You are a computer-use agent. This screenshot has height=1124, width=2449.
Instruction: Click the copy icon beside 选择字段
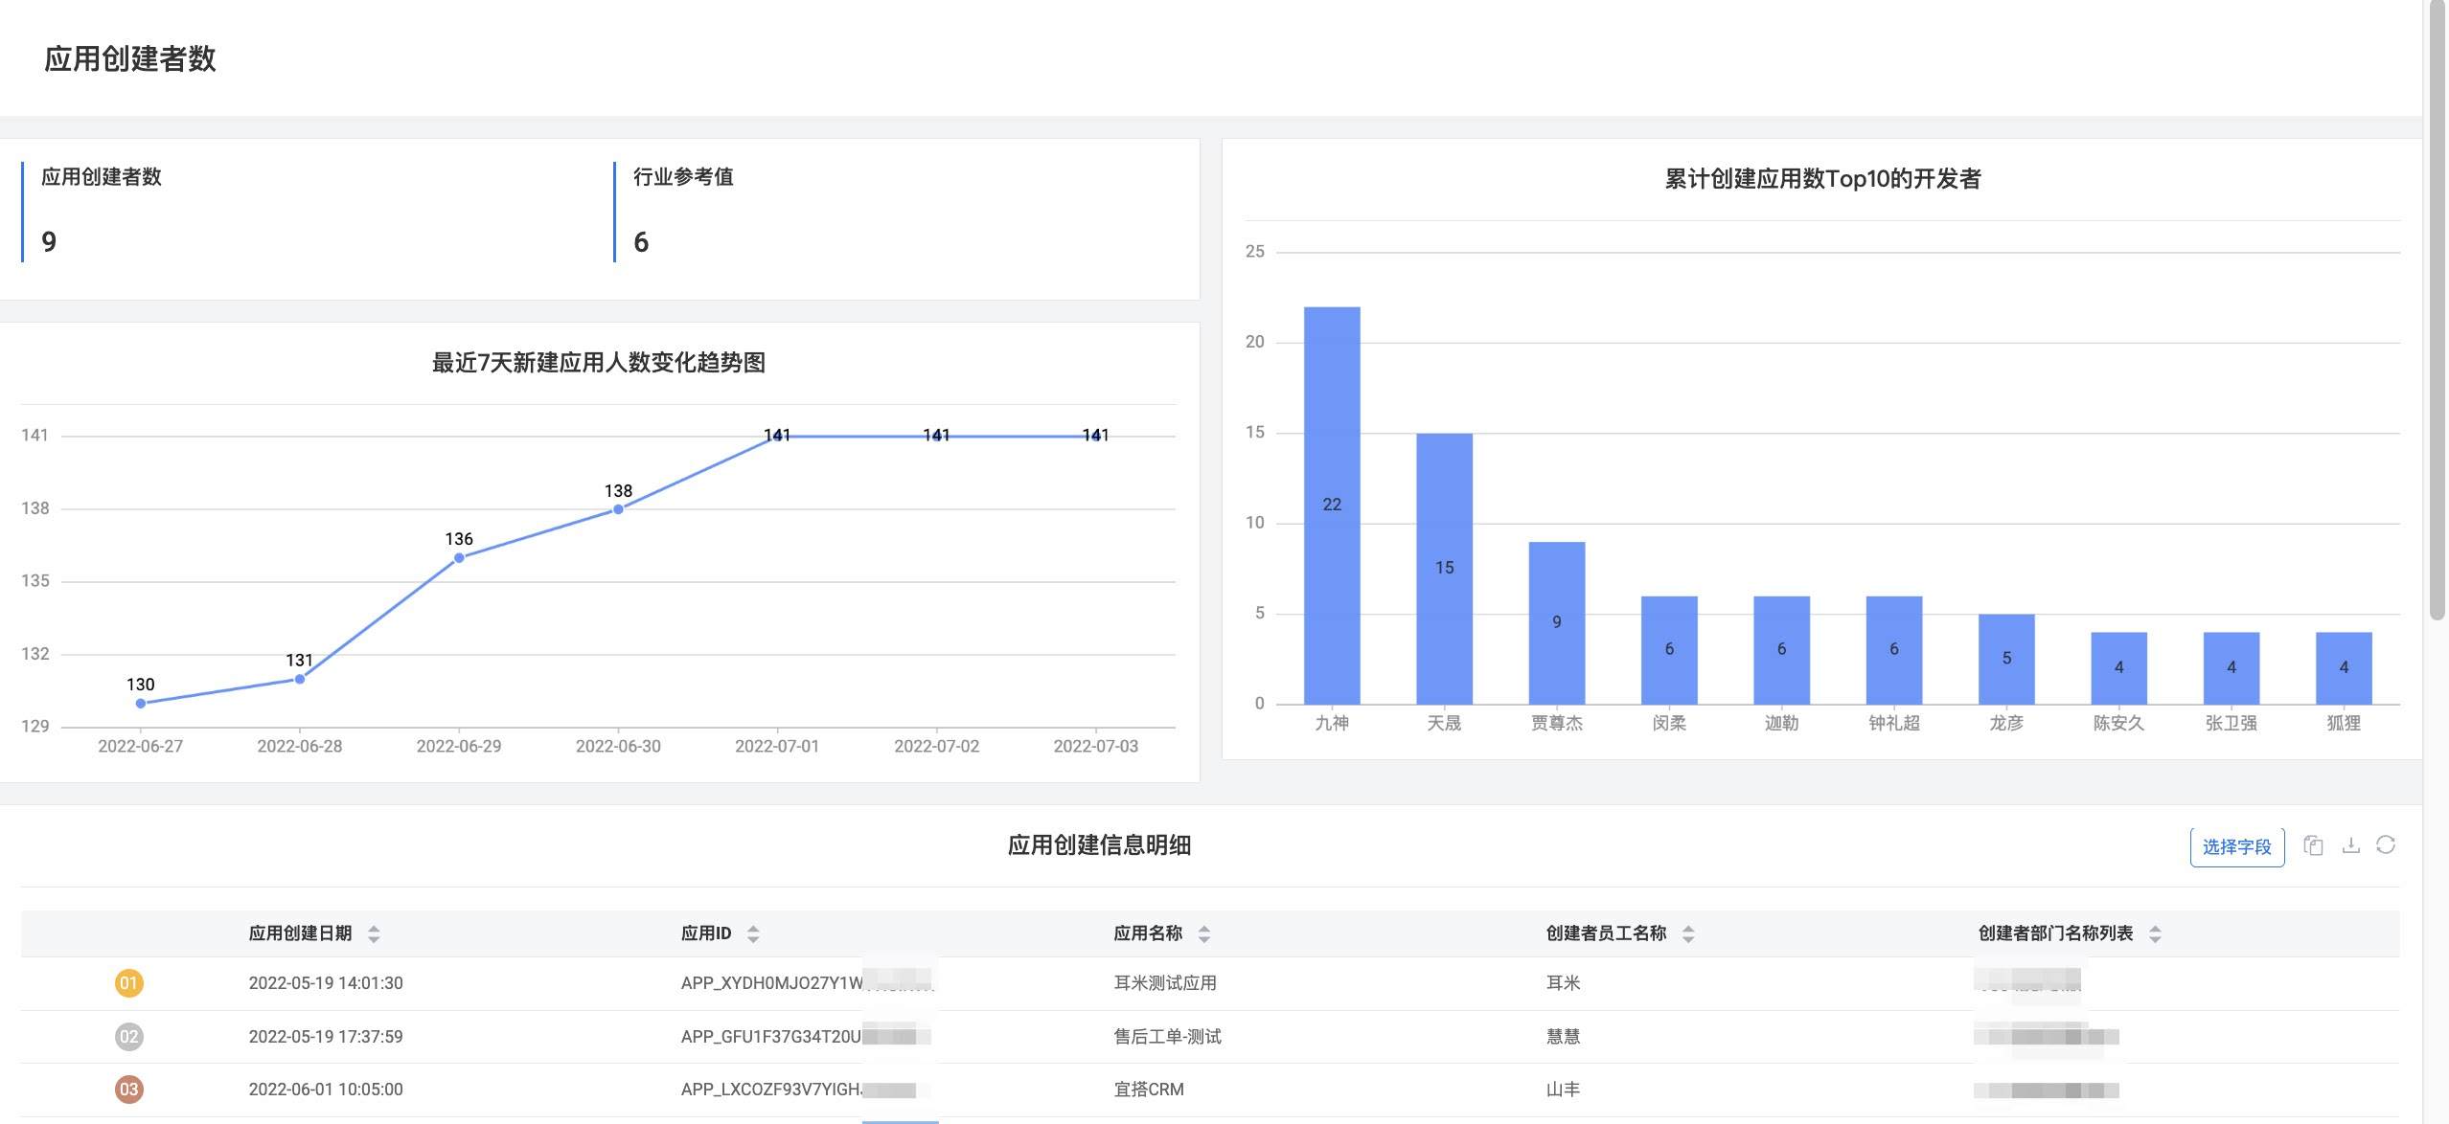pos(2313,845)
